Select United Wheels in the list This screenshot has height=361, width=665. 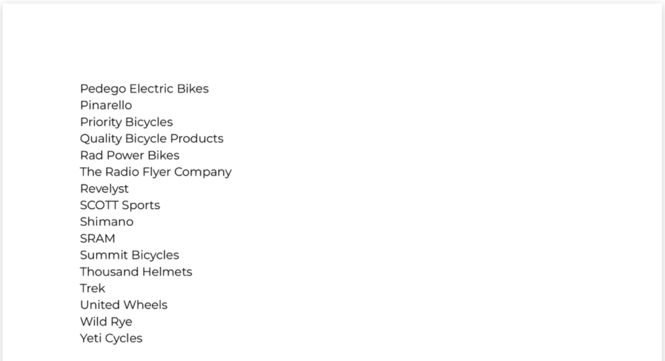(123, 305)
